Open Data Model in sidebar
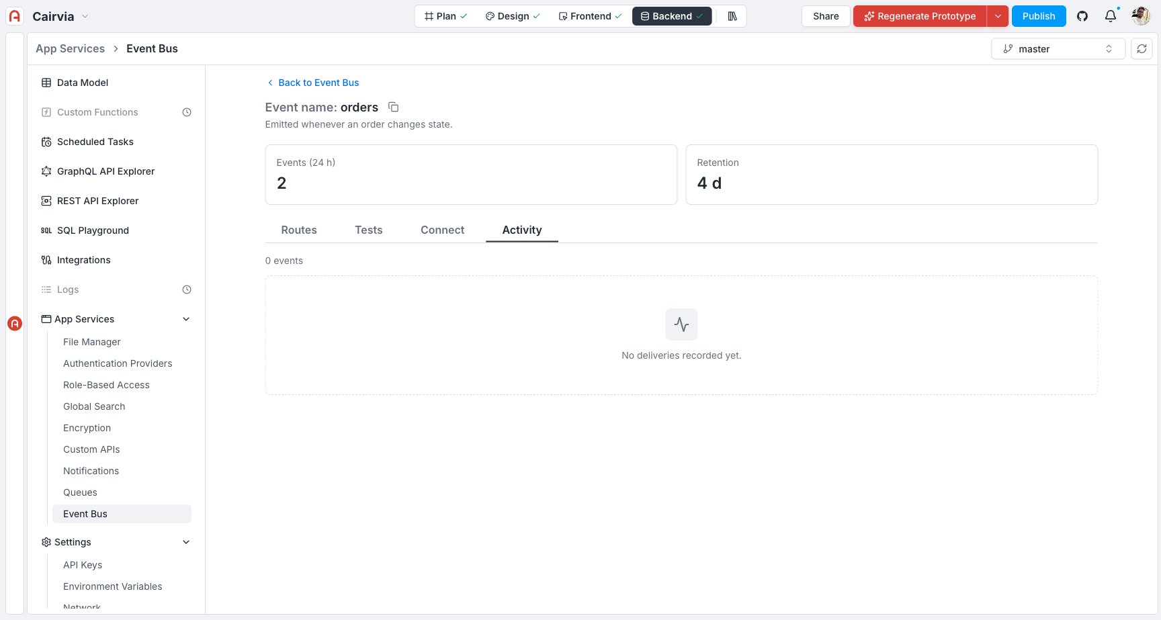 point(116,83)
